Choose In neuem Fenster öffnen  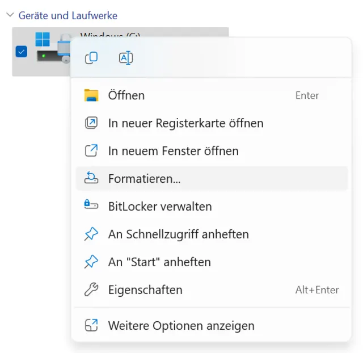point(173,151)
